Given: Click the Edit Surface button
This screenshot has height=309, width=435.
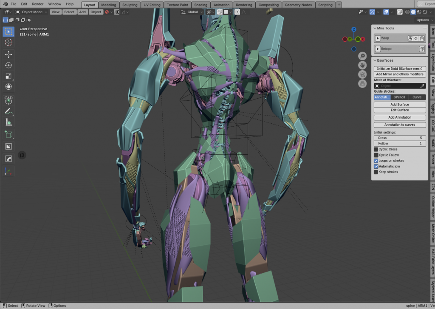Looking at the screenshot, I should (x=400, y=110).
